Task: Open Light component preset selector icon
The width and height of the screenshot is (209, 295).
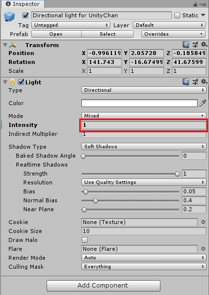Action: click(x=195, y=82)
